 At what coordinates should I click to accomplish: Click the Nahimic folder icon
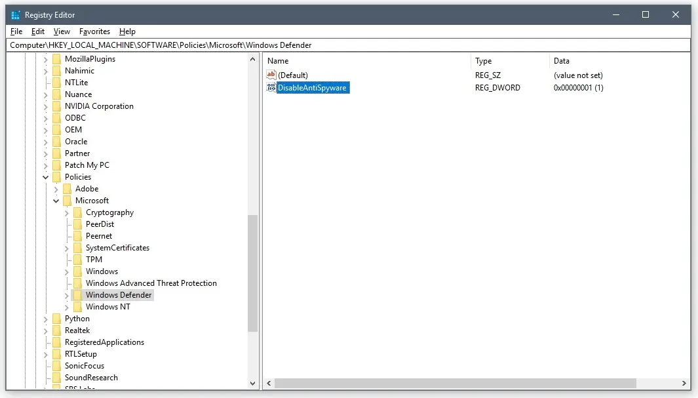(x=56, y=71)
